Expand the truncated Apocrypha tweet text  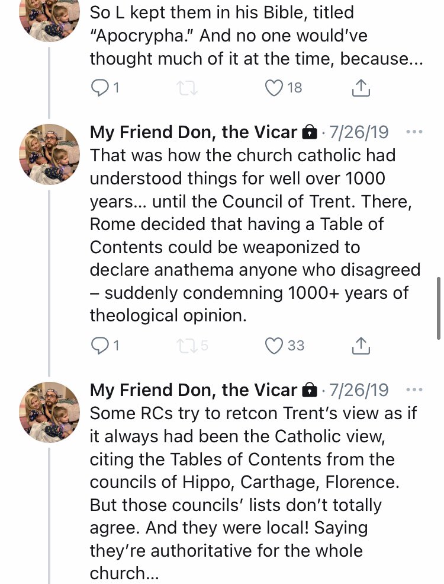(x=255, y=58)
